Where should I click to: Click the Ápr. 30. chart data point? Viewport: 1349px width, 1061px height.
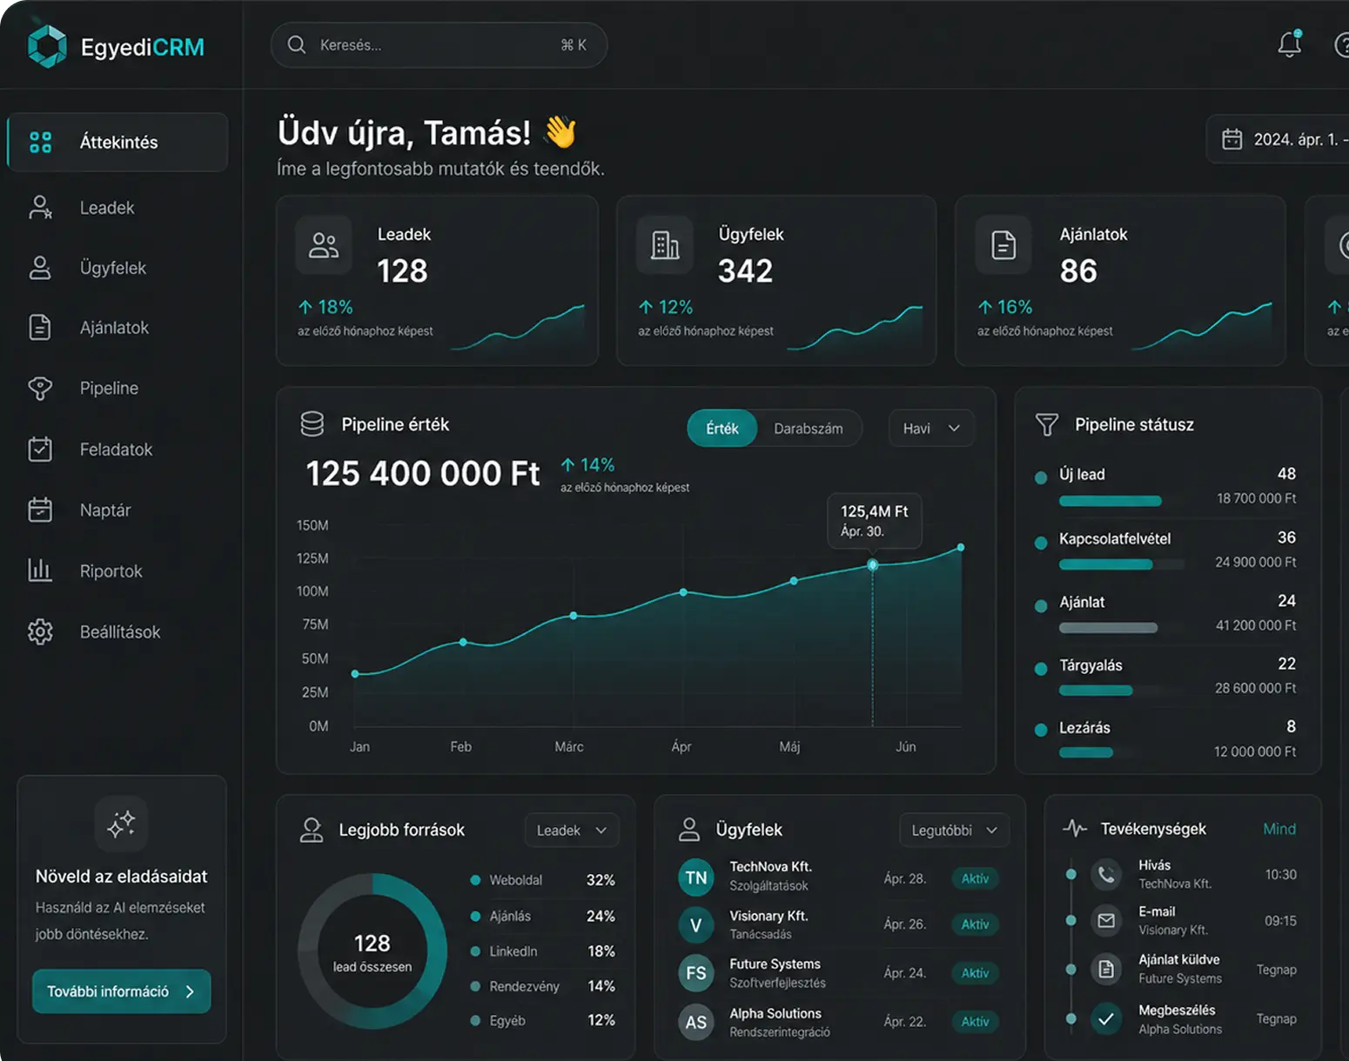coord(873,565)
